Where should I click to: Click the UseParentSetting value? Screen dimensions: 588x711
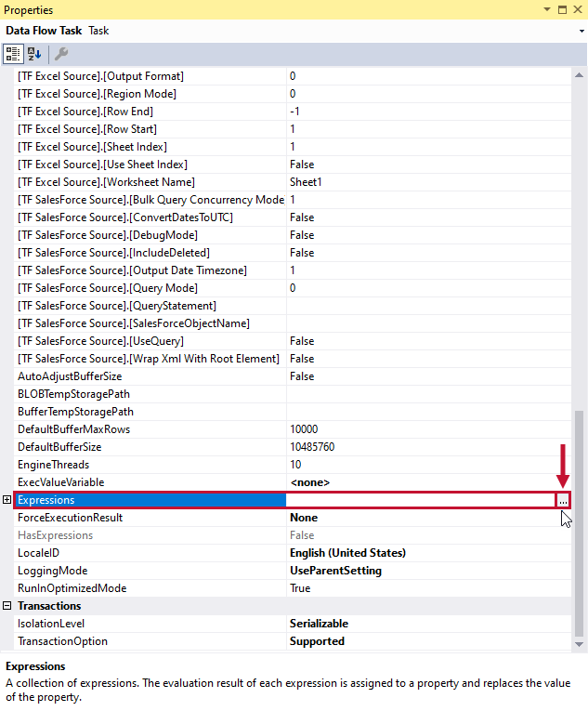(335, 571)
